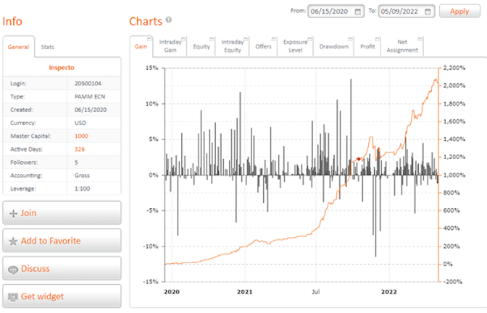This screenshot has height=313, width=487.
Task: Switch to the Stats info tab
Action: [x=48, y=47]
